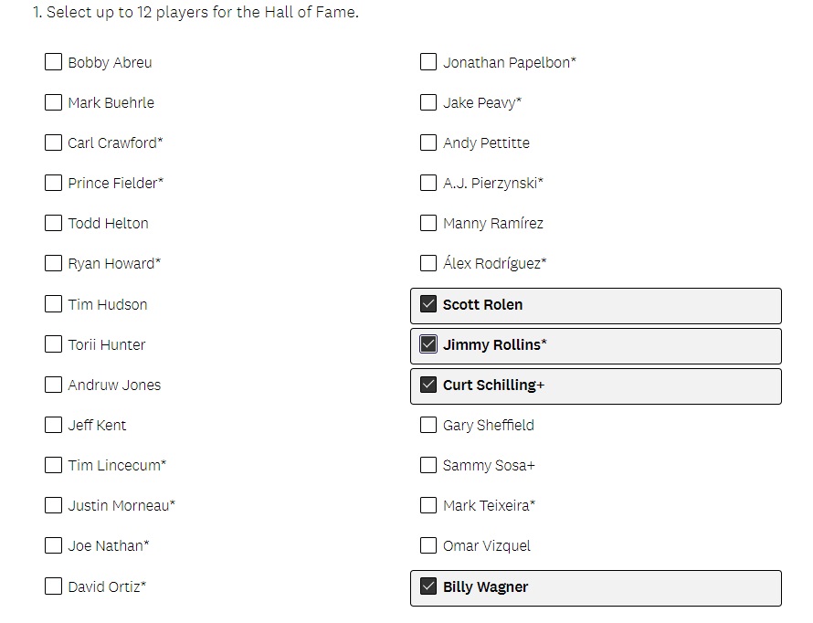
Task: Uncheck Curt Schilling selection
Action: click(x=428, y=385)
